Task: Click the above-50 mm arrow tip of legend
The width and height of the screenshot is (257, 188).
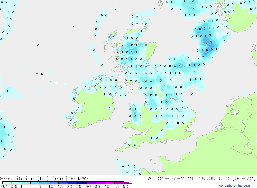Action: click(x=128, y=183)
